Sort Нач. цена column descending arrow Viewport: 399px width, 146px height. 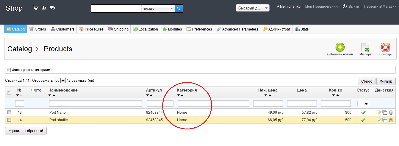click(x=265, y=95)
